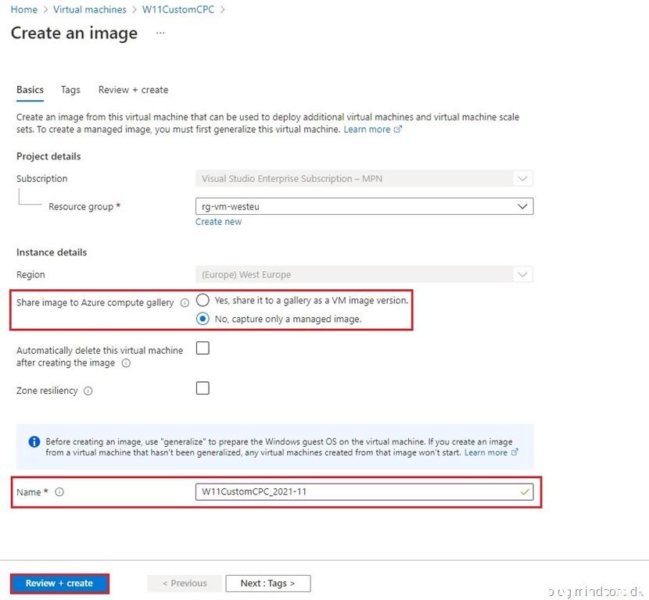Open the Region dropdown

coord(522,274)
